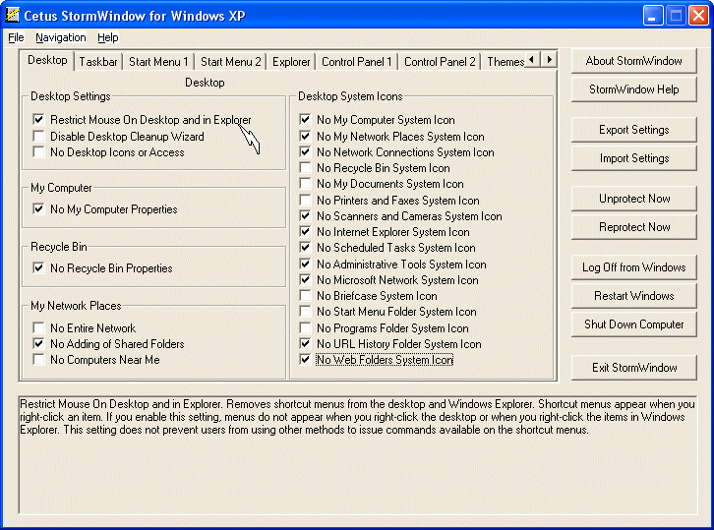Click Restart Windows button
This screenshot has height=530, width=714.
coord(634,296)
